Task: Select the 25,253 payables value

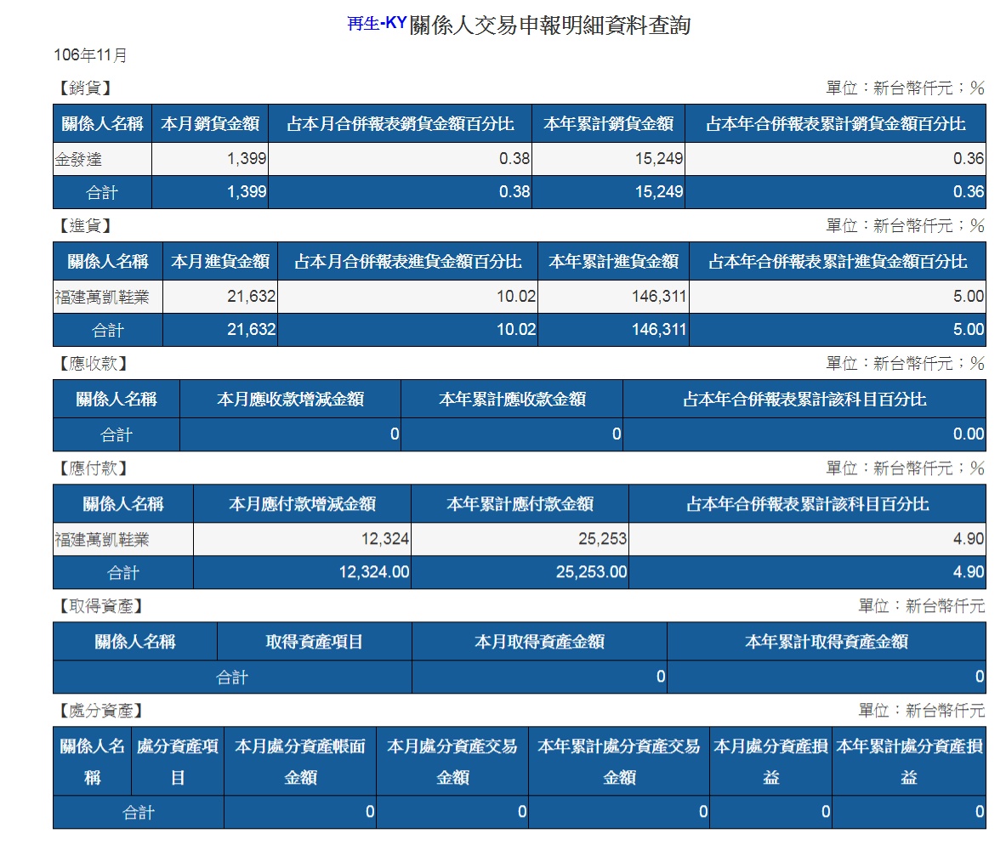Action: [602, 539]
